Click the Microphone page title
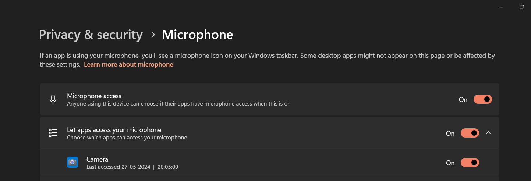This screenshot has height=181, width=531. pyautogui.click(x=198, y=35)
